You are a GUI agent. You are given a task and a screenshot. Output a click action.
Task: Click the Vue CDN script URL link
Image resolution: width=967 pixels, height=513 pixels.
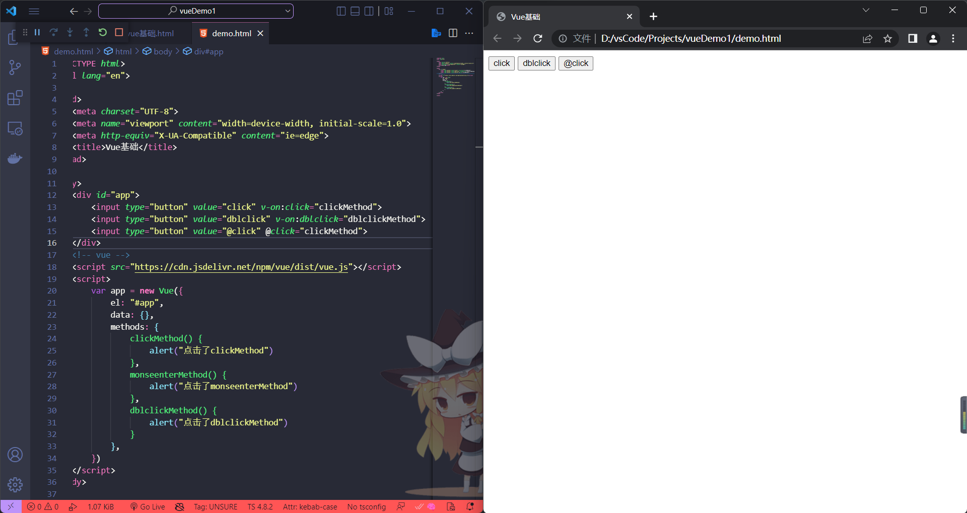click(241, 267)
